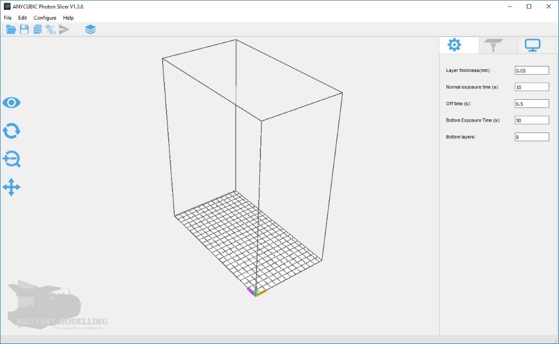
Task: Open the Edit menu
Action: (22, 18)
